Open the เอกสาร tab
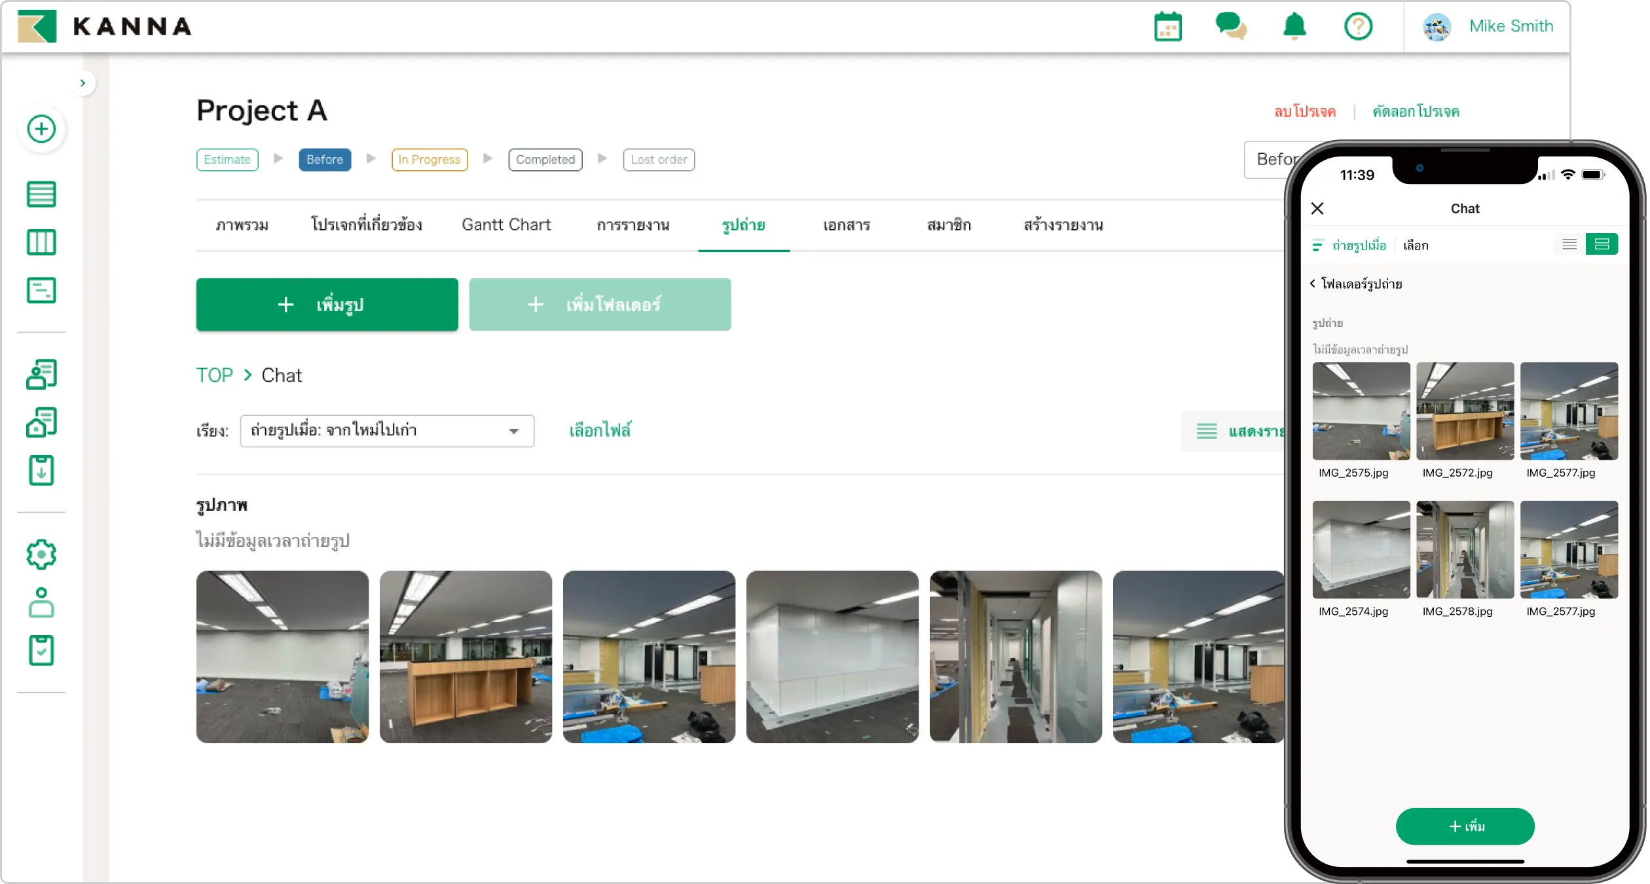 (846, 225)
